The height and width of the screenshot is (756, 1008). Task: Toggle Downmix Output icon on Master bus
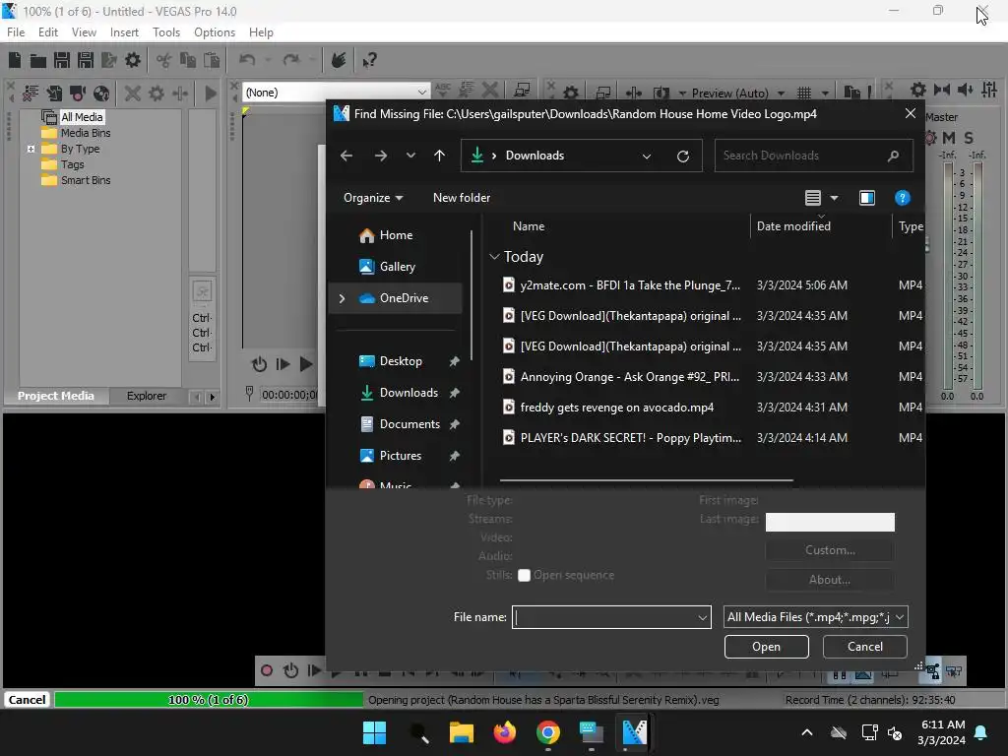pos(942,90)
